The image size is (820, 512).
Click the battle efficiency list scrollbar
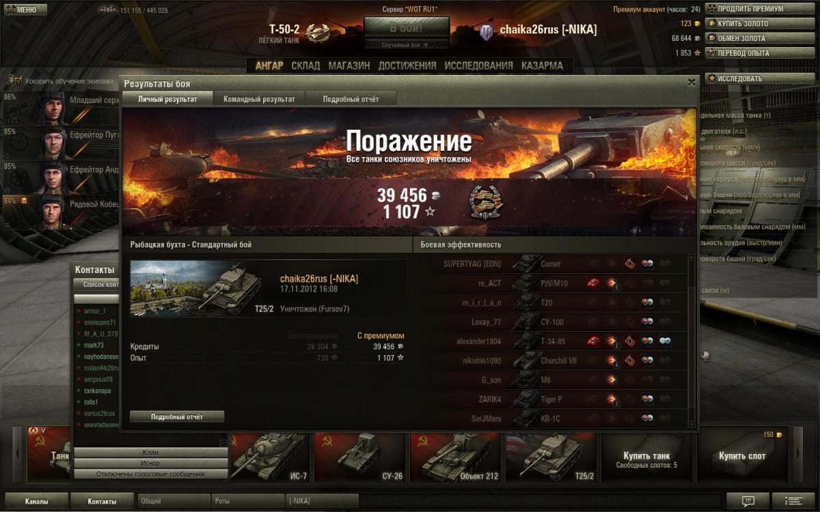[692, 340]
